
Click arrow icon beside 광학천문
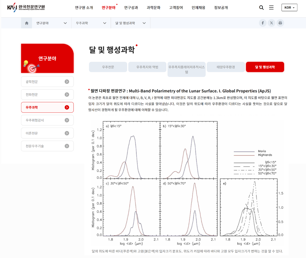67,82
